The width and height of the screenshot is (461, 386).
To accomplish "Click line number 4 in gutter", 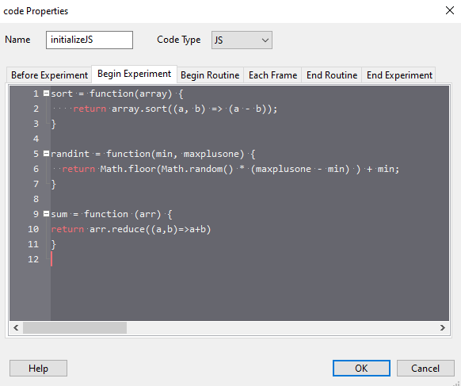I will [x=36, y=139].
